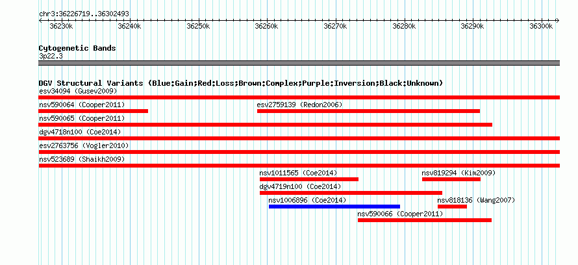Open esv2759139 (Redon2006) variant label

coord(299,105)
